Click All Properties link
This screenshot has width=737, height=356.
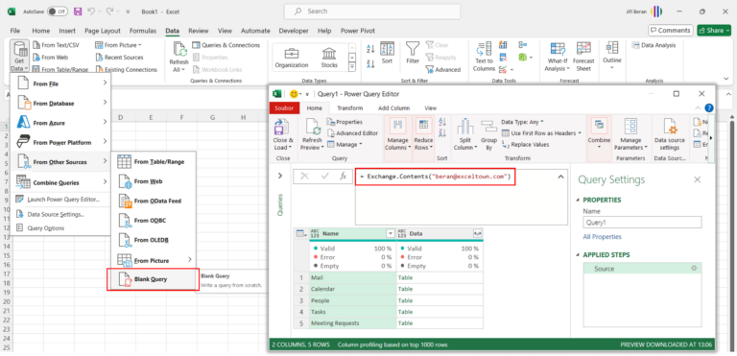coord(602,237)
